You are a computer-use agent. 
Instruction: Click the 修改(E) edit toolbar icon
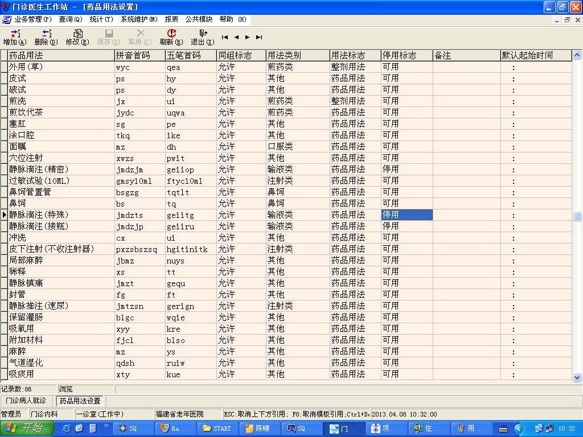77,37
